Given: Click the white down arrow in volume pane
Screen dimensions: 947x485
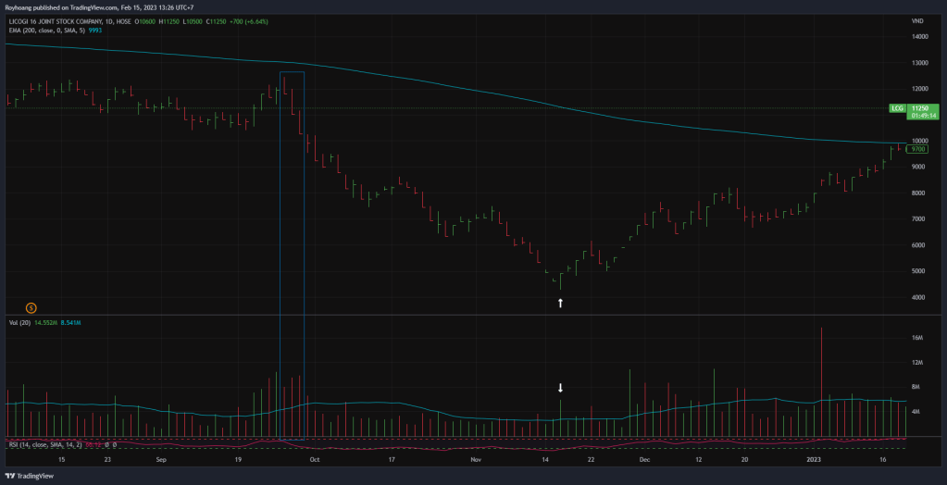Looking at the screenshot, I should 560,388.
